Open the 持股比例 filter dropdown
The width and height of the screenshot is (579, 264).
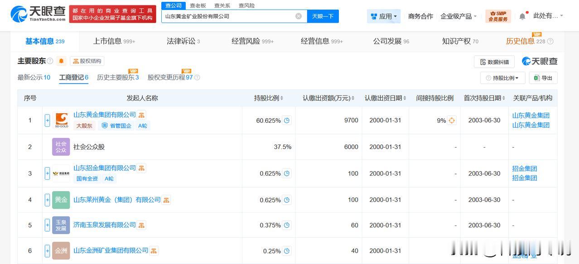pos(502,78)
